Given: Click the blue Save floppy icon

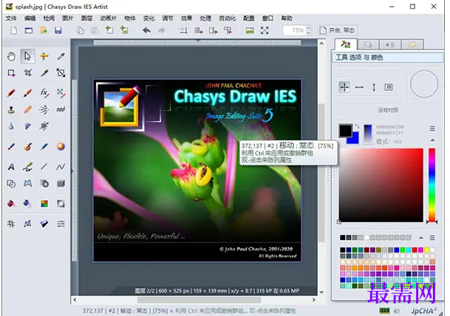Looking at the screenshot, I should tap(58, 30).
